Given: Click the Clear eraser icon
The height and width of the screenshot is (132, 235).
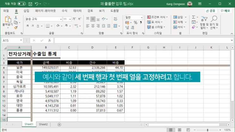Looking at the screenshot, I should 194,27.
